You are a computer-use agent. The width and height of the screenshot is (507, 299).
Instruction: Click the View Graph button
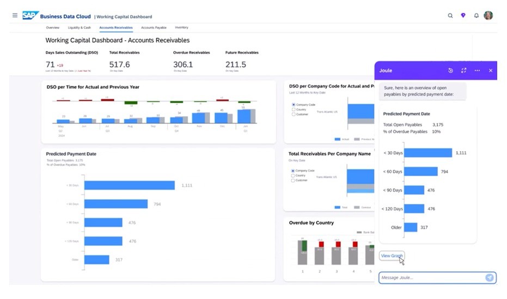click(392, 256)
